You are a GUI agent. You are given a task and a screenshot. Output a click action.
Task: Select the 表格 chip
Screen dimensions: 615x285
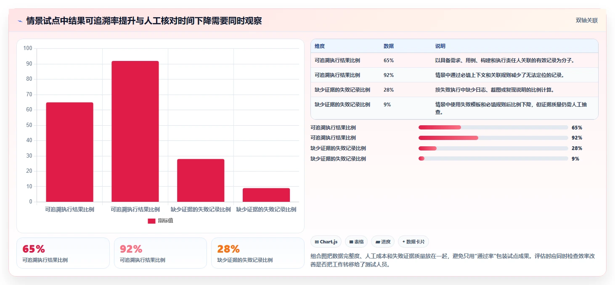coord(356,242)
